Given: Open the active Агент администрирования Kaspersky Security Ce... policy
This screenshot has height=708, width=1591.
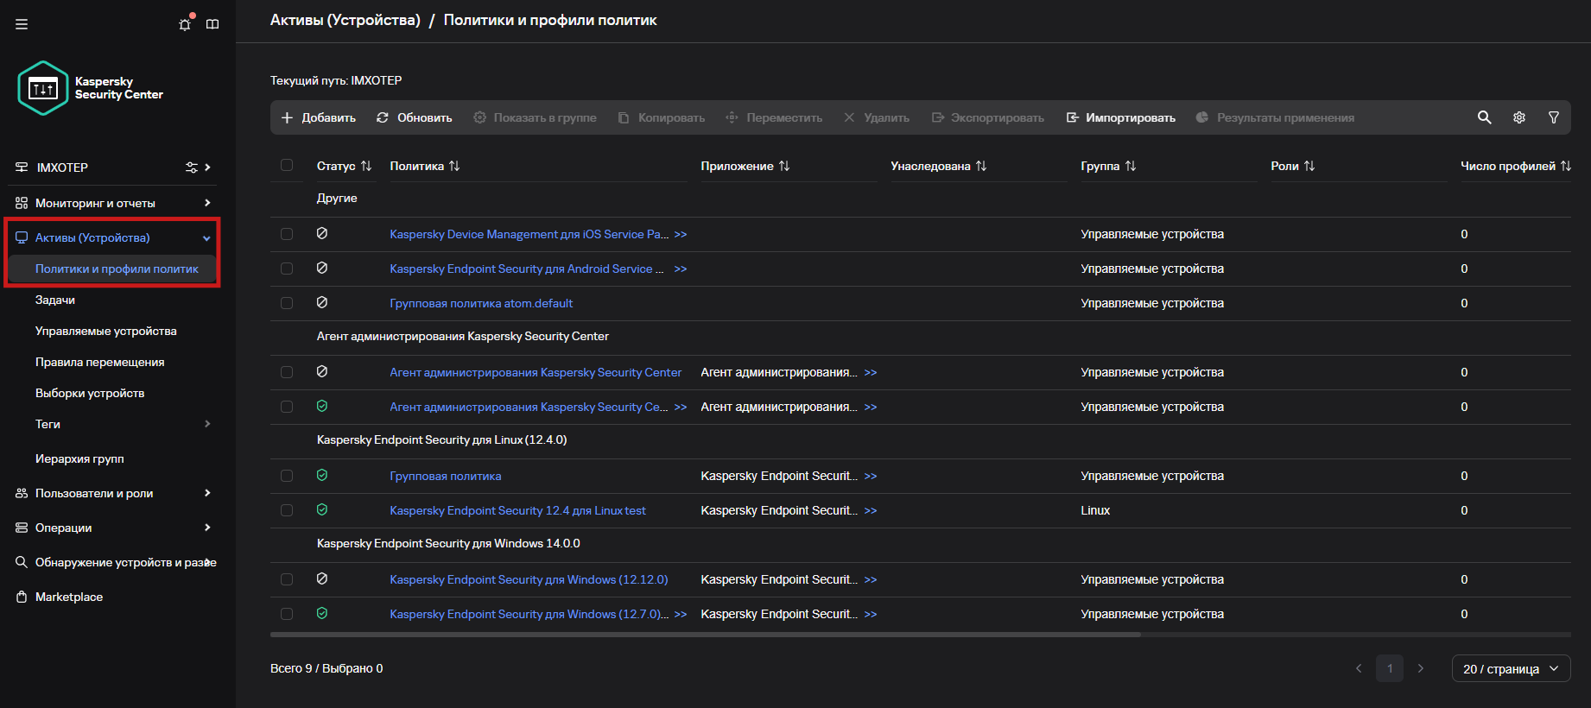Looking at the screenshot, I should click(x=529, y=407).
